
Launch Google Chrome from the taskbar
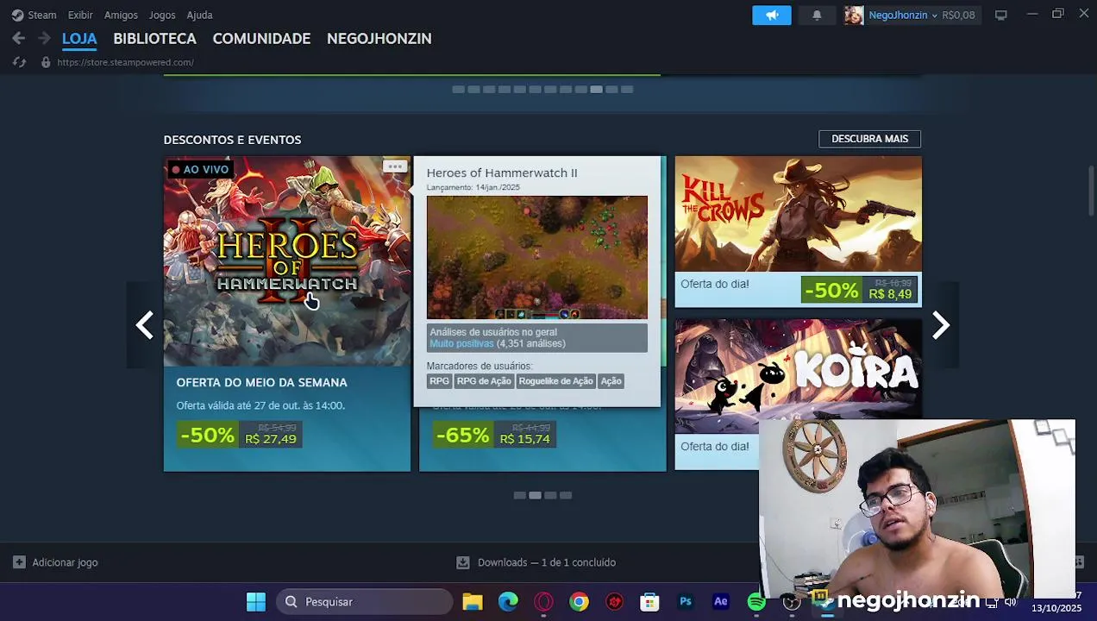(579, 602)
